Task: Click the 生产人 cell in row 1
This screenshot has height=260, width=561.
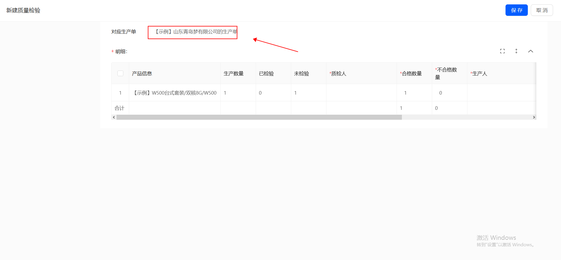Action: pyautogui.click(x=502, y=93)
